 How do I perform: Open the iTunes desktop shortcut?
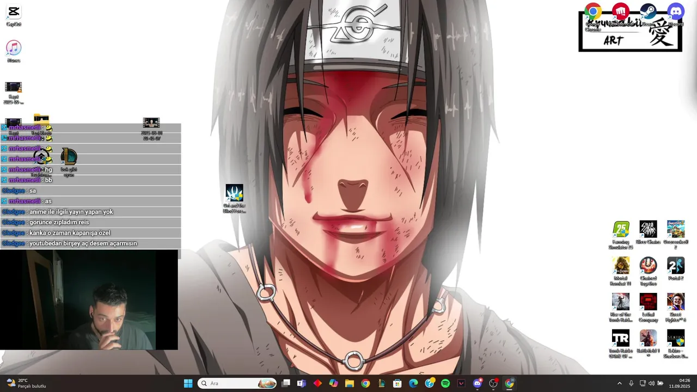click(14, 52)
